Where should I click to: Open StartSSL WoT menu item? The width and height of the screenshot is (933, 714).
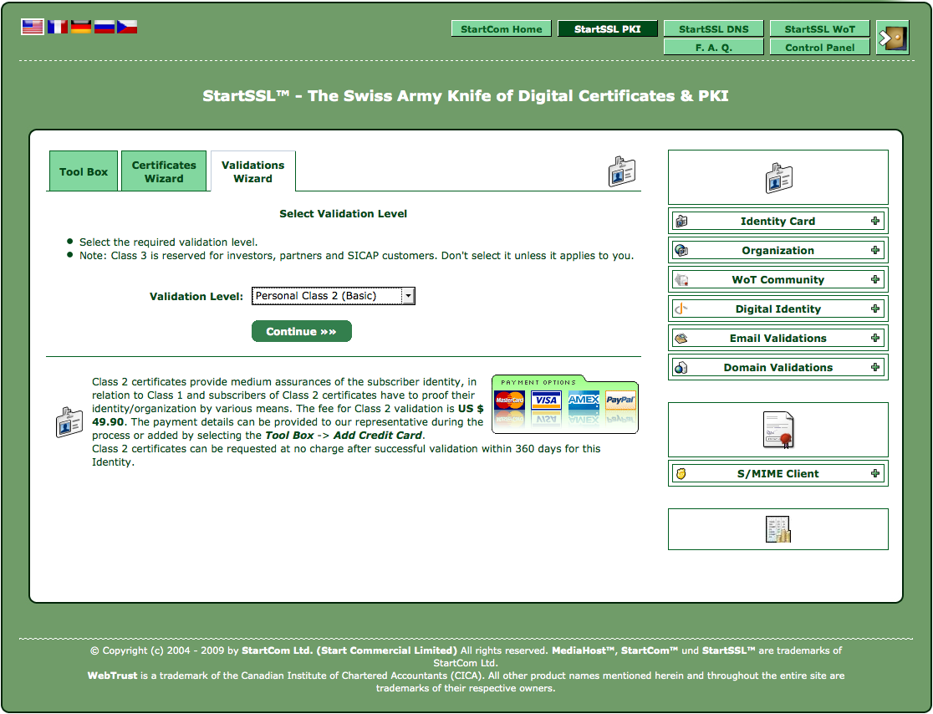819,28
